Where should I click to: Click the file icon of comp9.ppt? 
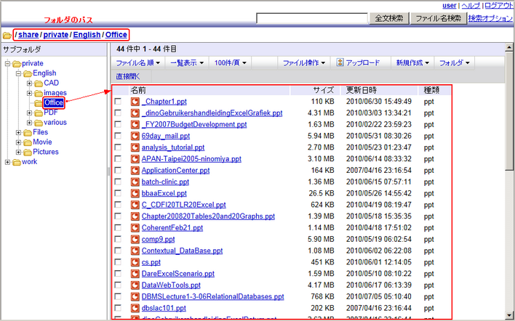pos(135,239)
